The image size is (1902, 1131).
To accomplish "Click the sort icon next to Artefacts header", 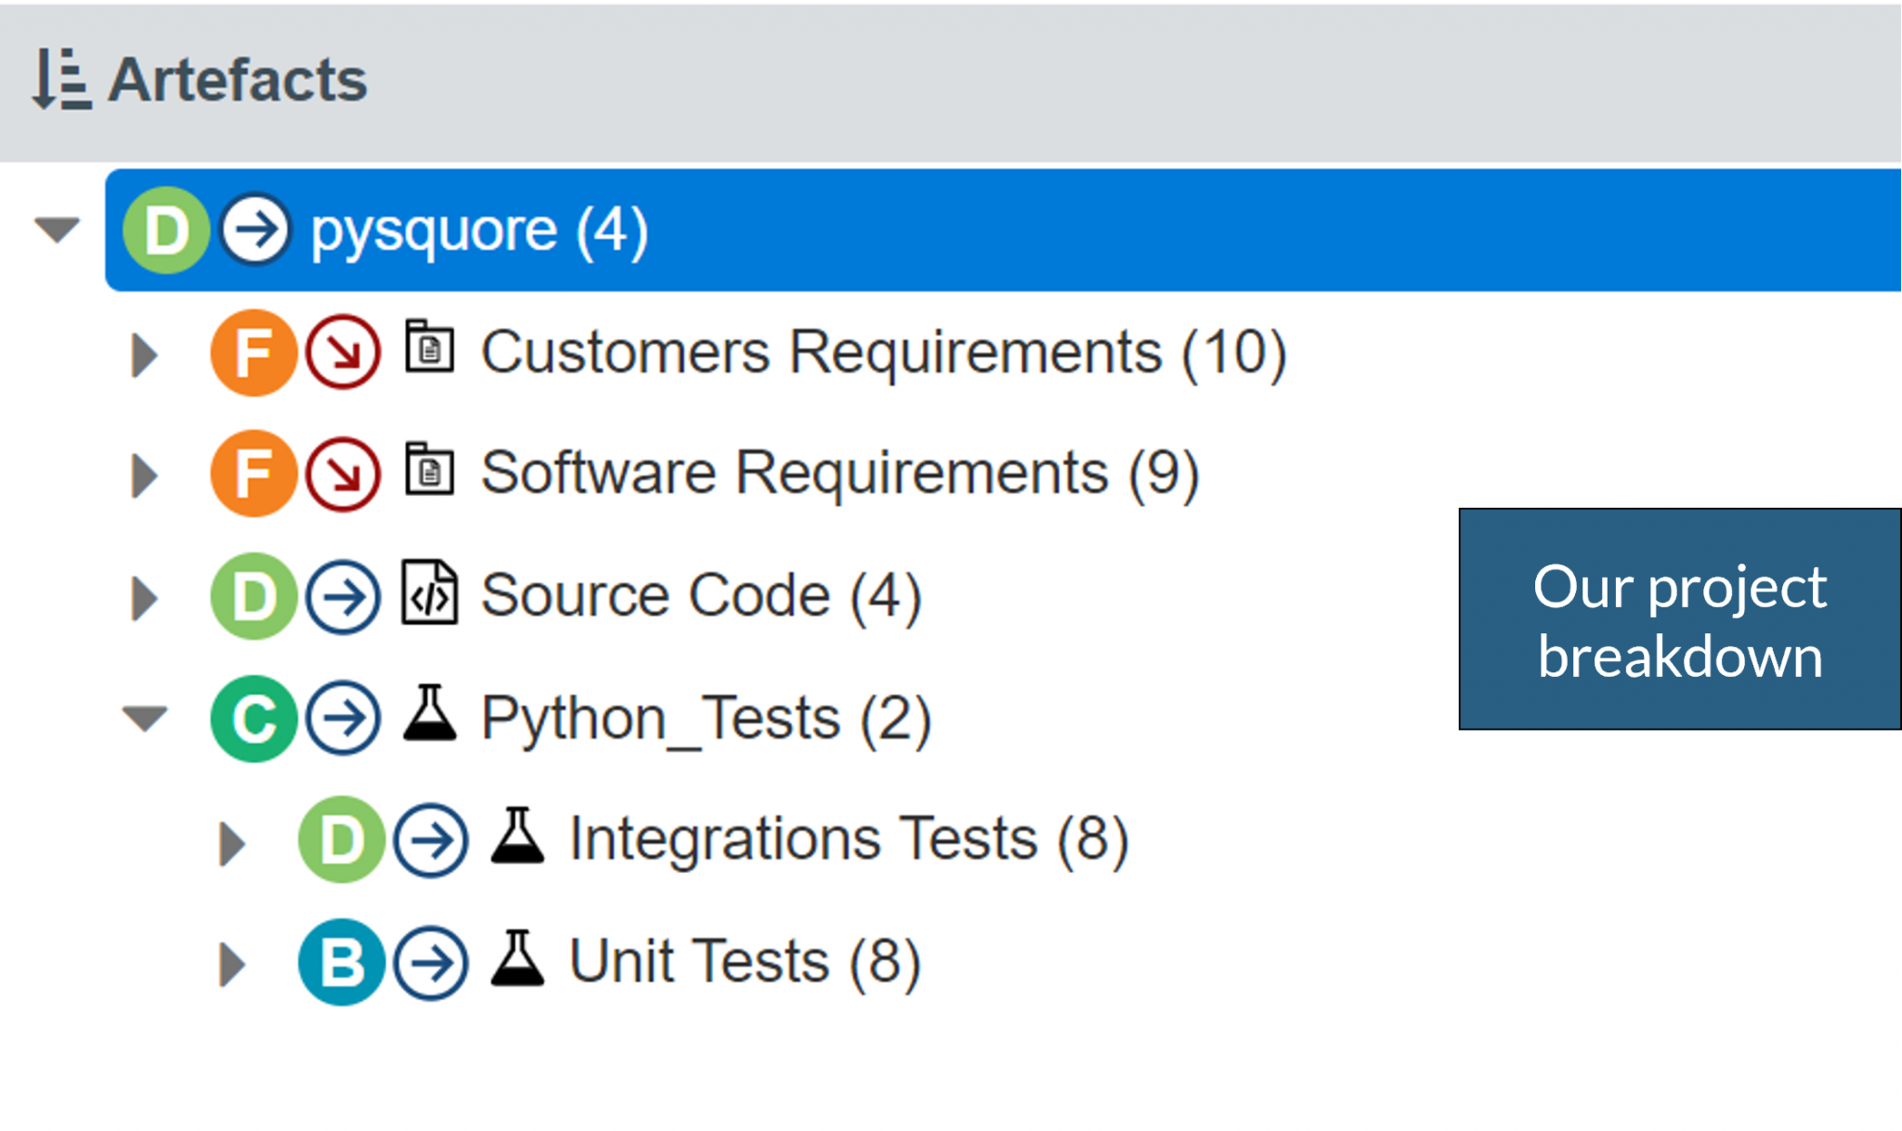I will coord(61,79).
